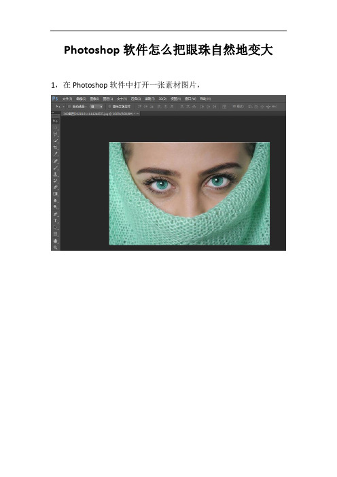
Task: Open the Auto-Select group dropdown
Action: (x=96, y=107)
